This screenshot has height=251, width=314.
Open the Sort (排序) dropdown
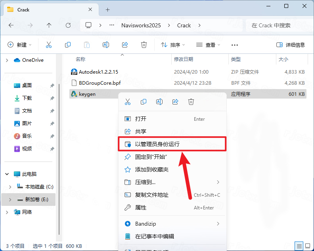(172, 45)
